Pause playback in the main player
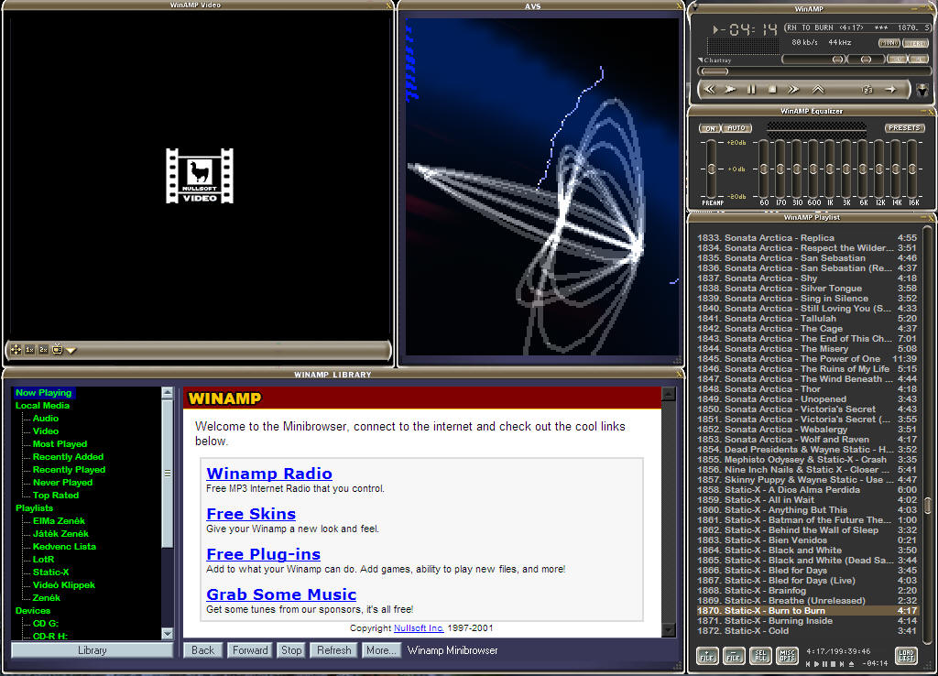 tap(751, 90)
